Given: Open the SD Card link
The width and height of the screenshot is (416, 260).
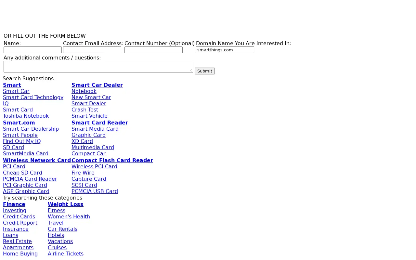Looking at the screenshot, I should [13, 148].
